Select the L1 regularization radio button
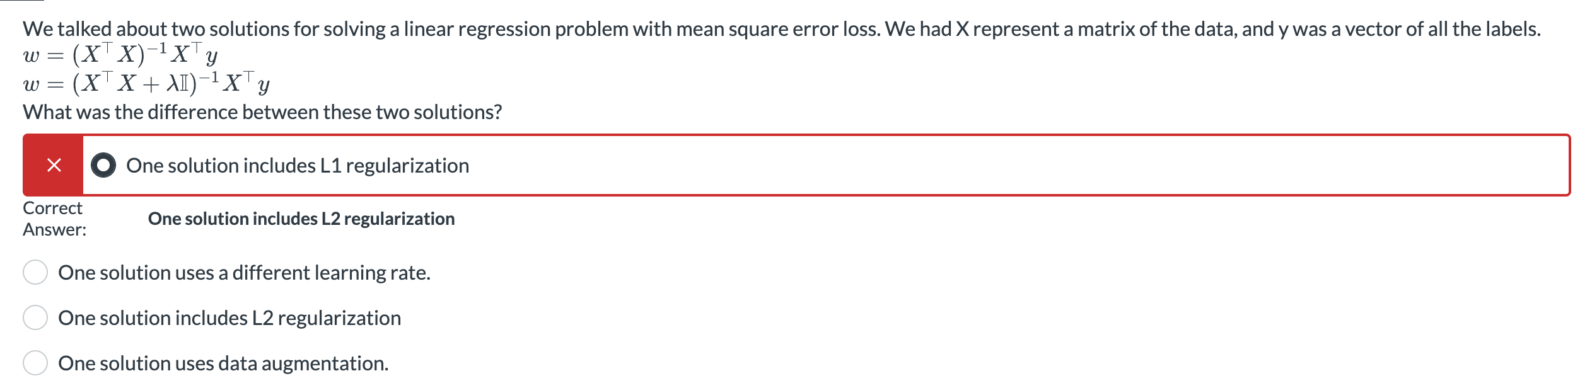The height and width of the screenshot is (388, 1580). [103, 166]
